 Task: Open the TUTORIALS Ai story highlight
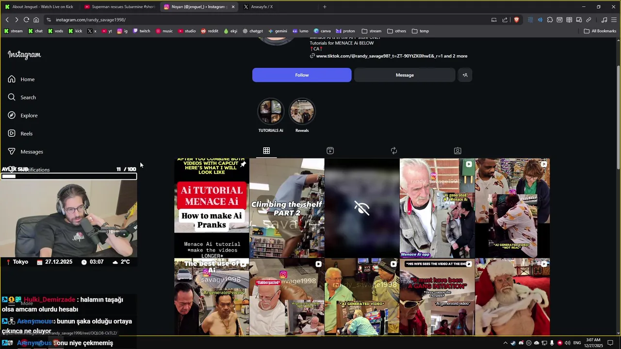(271, 115)
